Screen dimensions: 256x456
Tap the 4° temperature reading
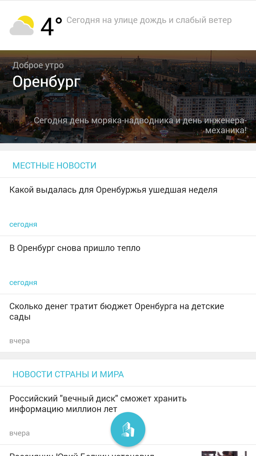pyautogui.click(x=51, y=26)
